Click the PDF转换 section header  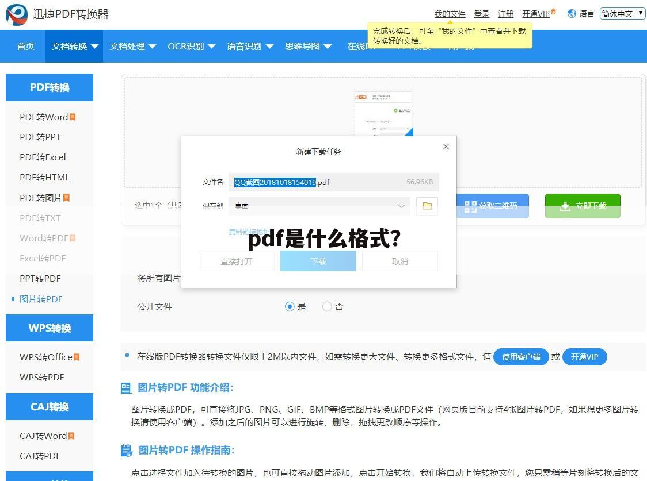(x=50, y=87)
